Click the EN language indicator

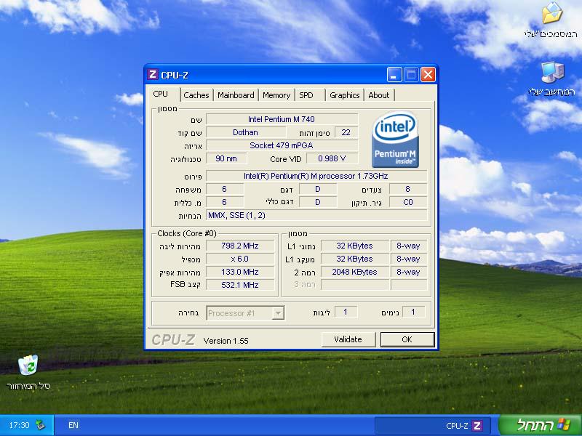(73, 425)
